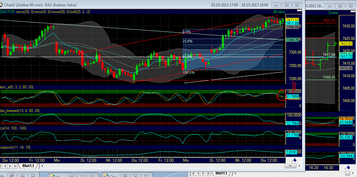Image resolution: width=357 pixels, height=177 pixels.
Task: Select the Blatt1 tab in 5 mins window
Action: click(x=221, y=173)
